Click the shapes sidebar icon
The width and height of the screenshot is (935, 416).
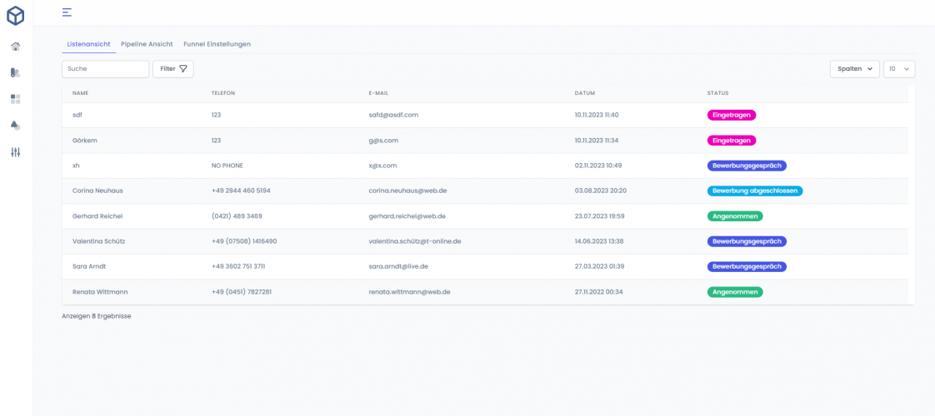click(16, 126)
